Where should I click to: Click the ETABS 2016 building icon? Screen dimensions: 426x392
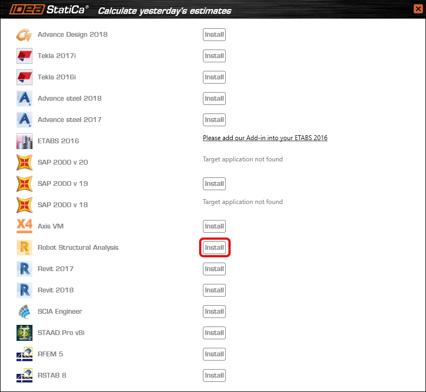(x=24, y=141)
